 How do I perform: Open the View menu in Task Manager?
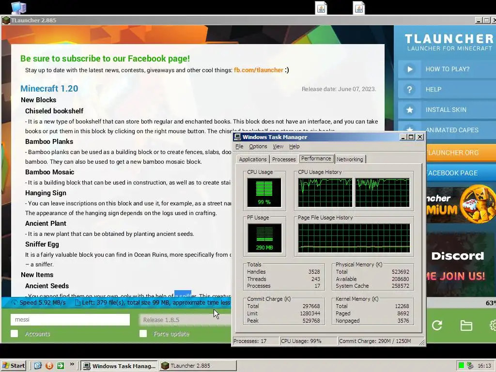coord(278,146)
